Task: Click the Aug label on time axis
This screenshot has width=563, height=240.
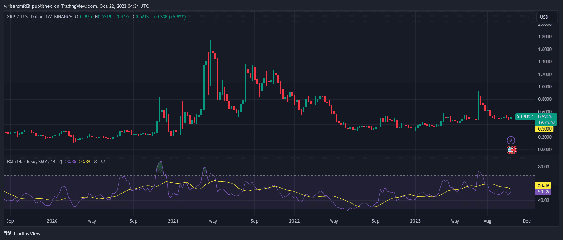Action: (x=487, y=221)
